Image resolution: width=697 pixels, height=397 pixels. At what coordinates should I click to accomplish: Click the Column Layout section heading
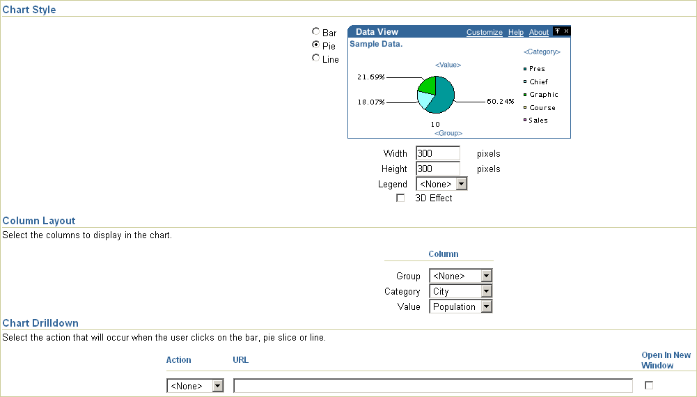pyautogui.click(x=39, y=221)
